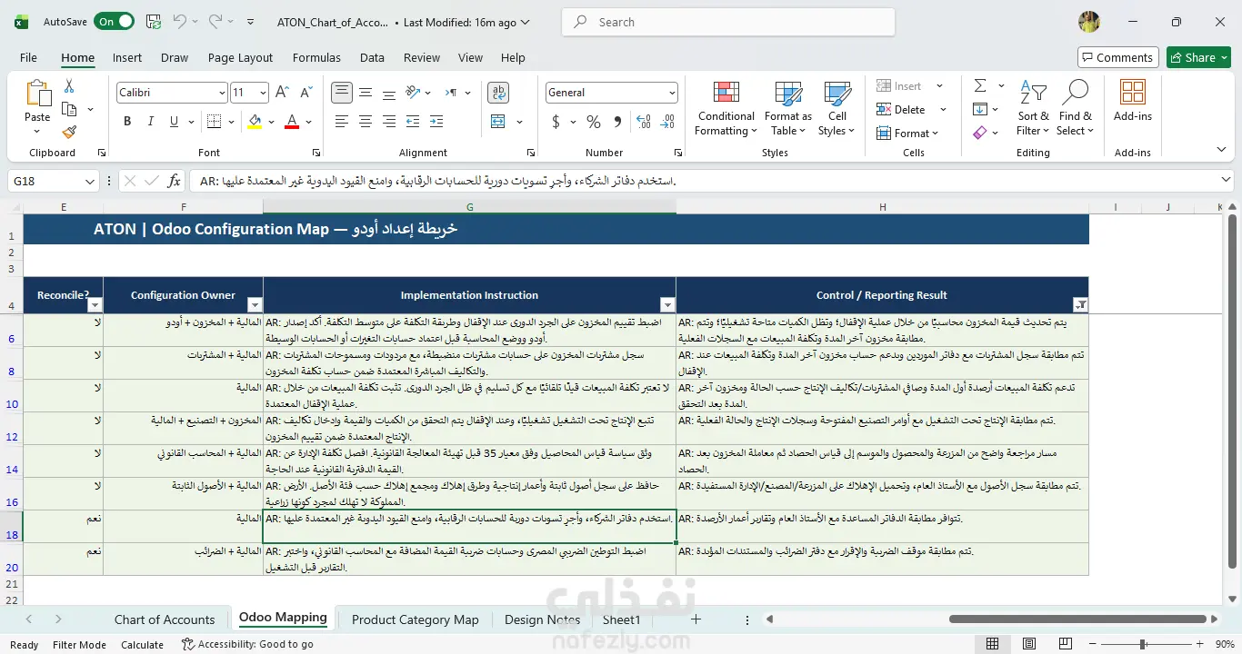Open the Product Category Map sheet
This screenshot has width=1242, height=654.
pyautogui.click(x=415, y=619)
